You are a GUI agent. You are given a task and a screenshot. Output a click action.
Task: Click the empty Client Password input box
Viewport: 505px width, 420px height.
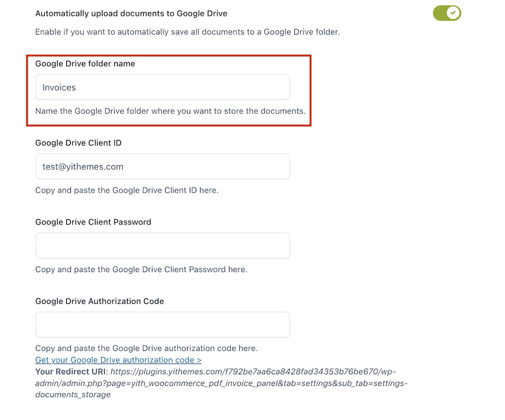coord(163,245)
